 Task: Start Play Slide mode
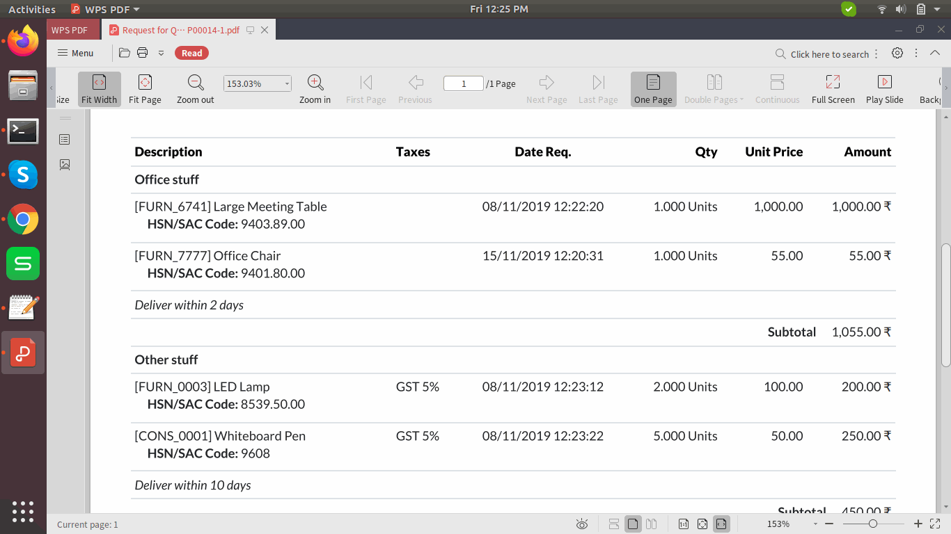pyautogui.click(x=884, y=89)
